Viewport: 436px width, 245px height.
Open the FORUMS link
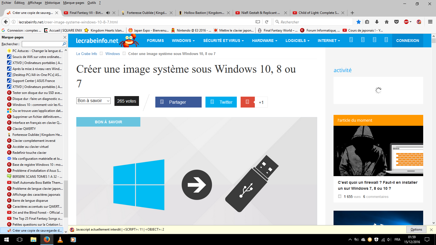tap(155, 41)
